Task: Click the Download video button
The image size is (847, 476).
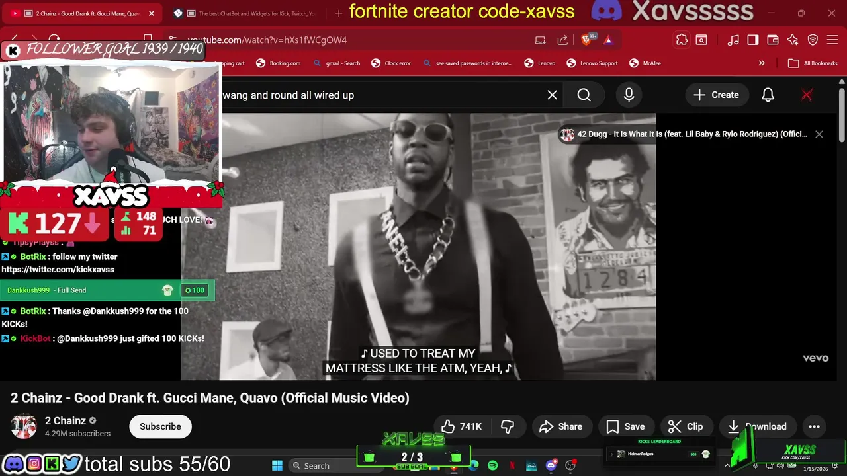Action: 758,426
